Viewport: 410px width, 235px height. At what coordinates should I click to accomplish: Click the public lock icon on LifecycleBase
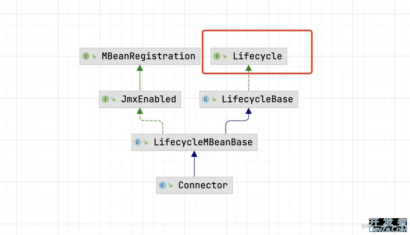[214, 99]
